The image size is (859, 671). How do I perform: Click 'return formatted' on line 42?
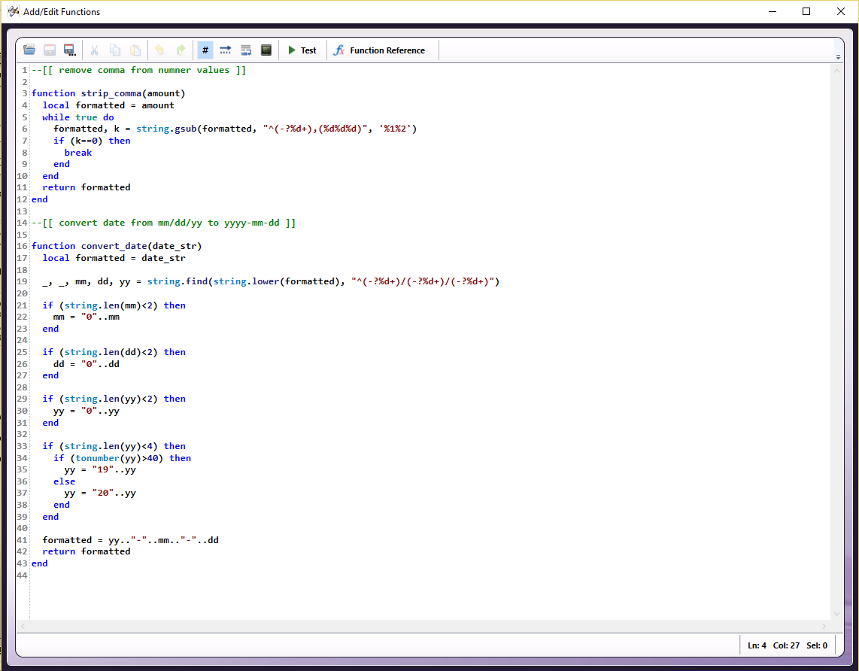(86, 551)
